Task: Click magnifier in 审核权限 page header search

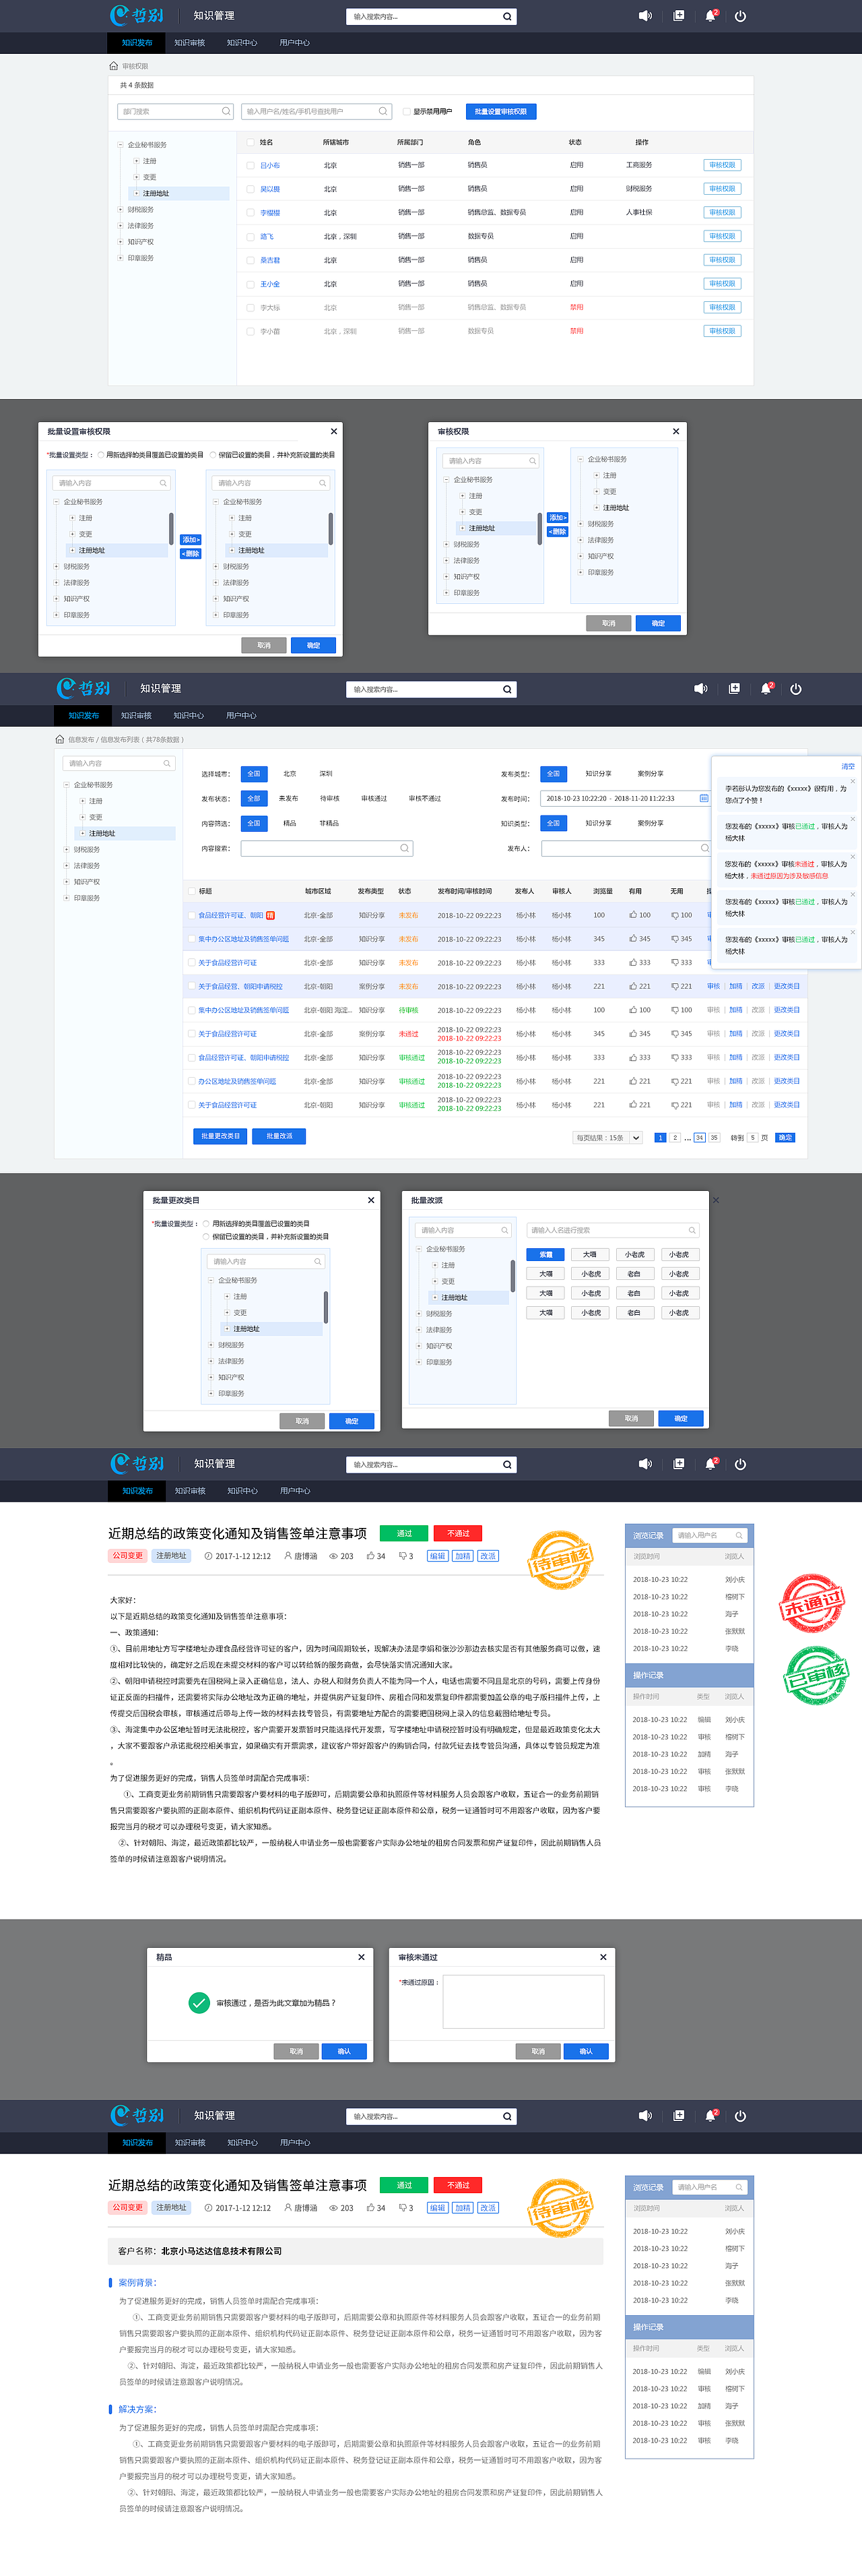Action: click(x=506, y=17)
